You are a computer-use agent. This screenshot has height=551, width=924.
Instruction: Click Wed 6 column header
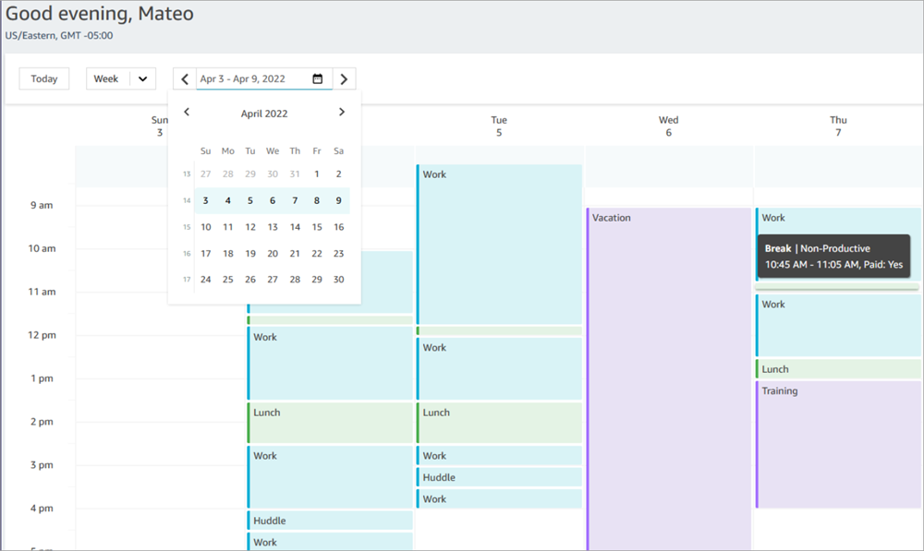(x=669, y=126)
